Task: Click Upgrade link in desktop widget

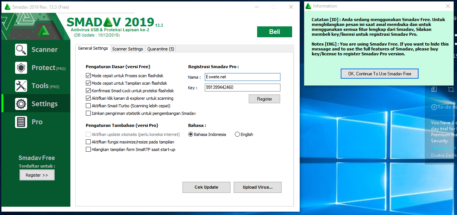Action: [444, 148]
